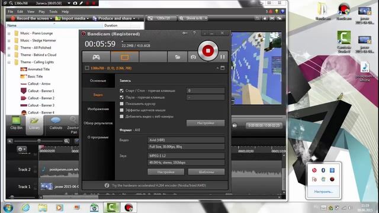The image size is (379, 213).
Task: Open Camtasia Edit menu
Action: (x=20, y=12)
